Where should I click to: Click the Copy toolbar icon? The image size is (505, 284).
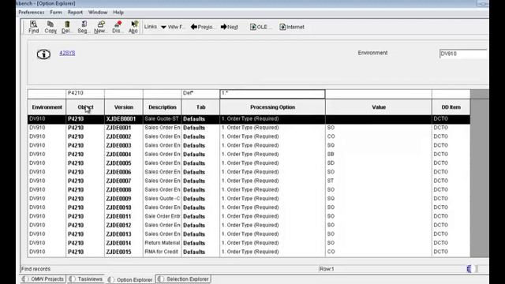[50, 27]
